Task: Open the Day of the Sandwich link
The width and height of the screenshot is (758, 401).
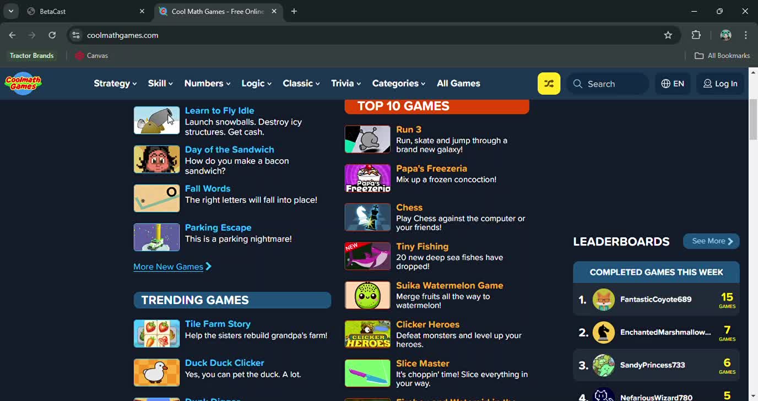Action: click(x=229, y=150)
